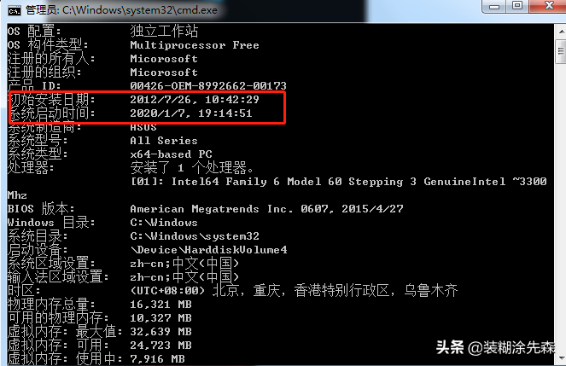566x366 pixels.
Task: Click total physical memory 16,321 MB
Action: [160, 305]
